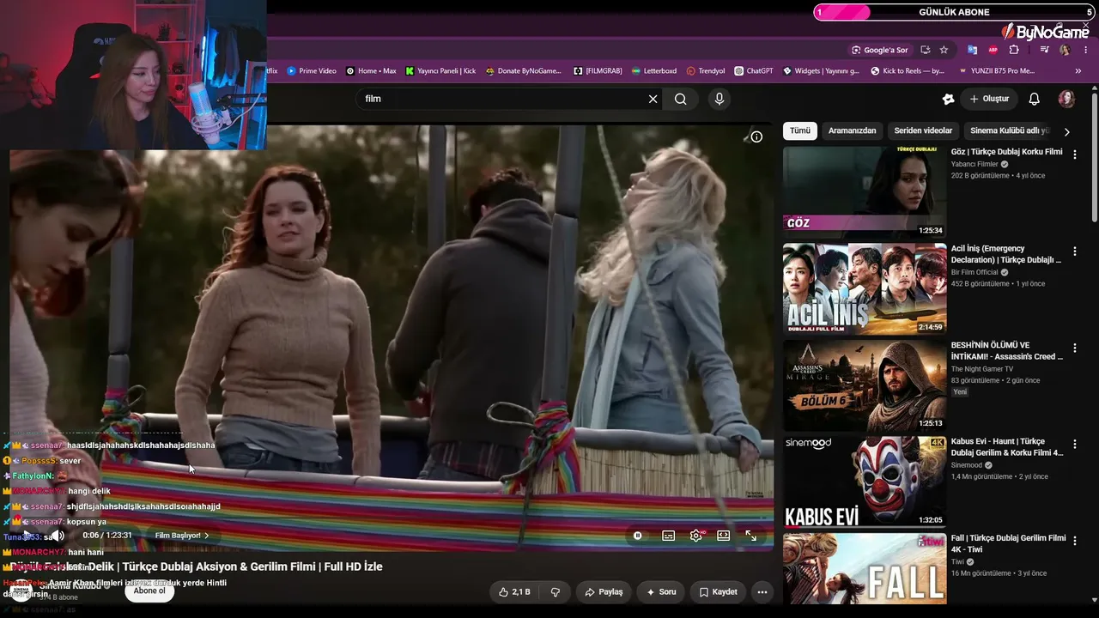This screenshot has height=618, width=1099.
Task: Open YouTube notifications bell
Action: click(x=1035, y=99)
